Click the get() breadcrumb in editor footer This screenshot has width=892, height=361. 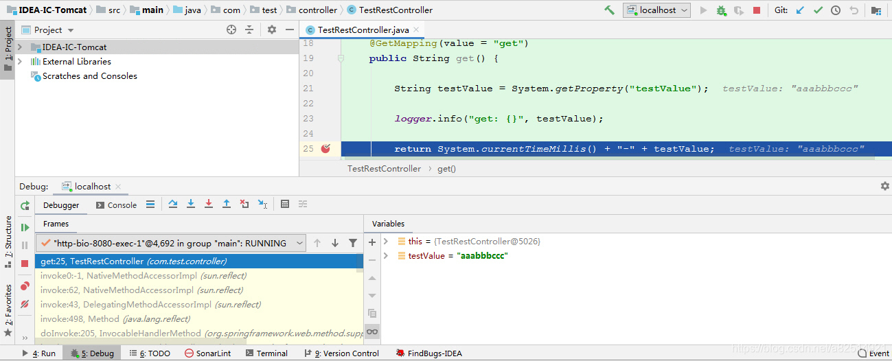point(446,169)
